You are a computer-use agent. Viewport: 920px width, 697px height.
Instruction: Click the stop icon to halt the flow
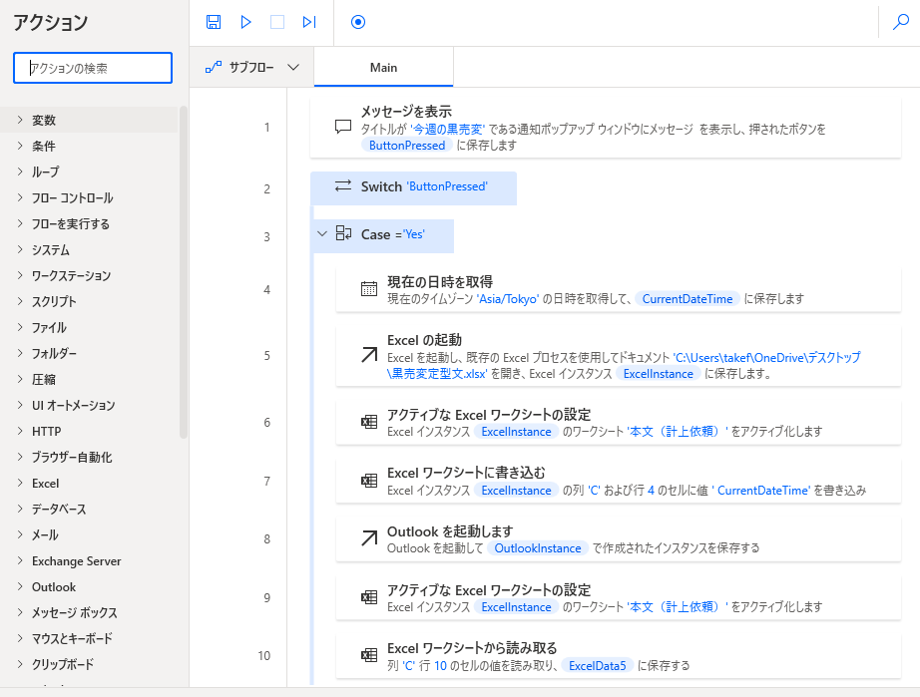(279, 21)
